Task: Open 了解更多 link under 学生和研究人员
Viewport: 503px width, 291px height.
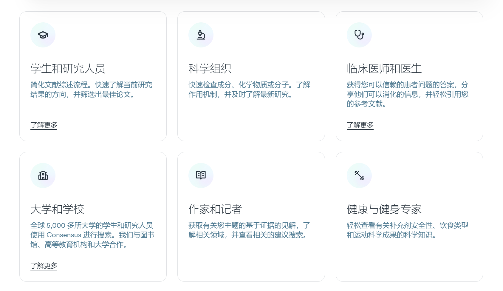Action: pyautogui.click(x=44, y=125)
